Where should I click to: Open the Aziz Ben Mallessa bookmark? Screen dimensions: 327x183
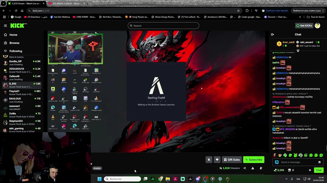tap(60, 17)
